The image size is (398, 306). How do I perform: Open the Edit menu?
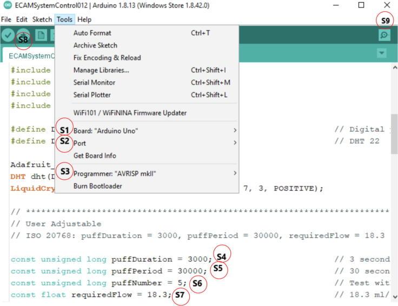[22, 19]
